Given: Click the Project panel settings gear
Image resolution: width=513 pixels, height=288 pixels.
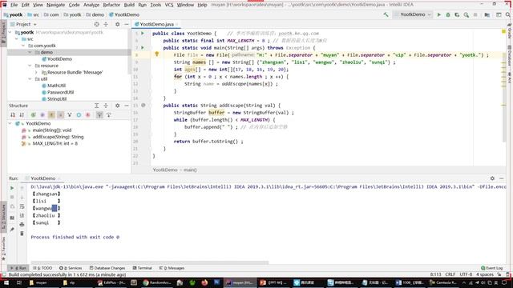Looking at the screenshot, I should [118, 24].
